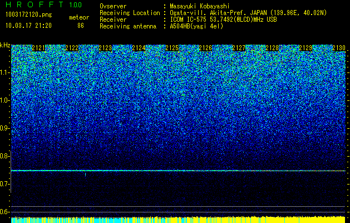350x223 pixels.
Task: Click the kHz axis unit label
Action: [x=5, y=45]
